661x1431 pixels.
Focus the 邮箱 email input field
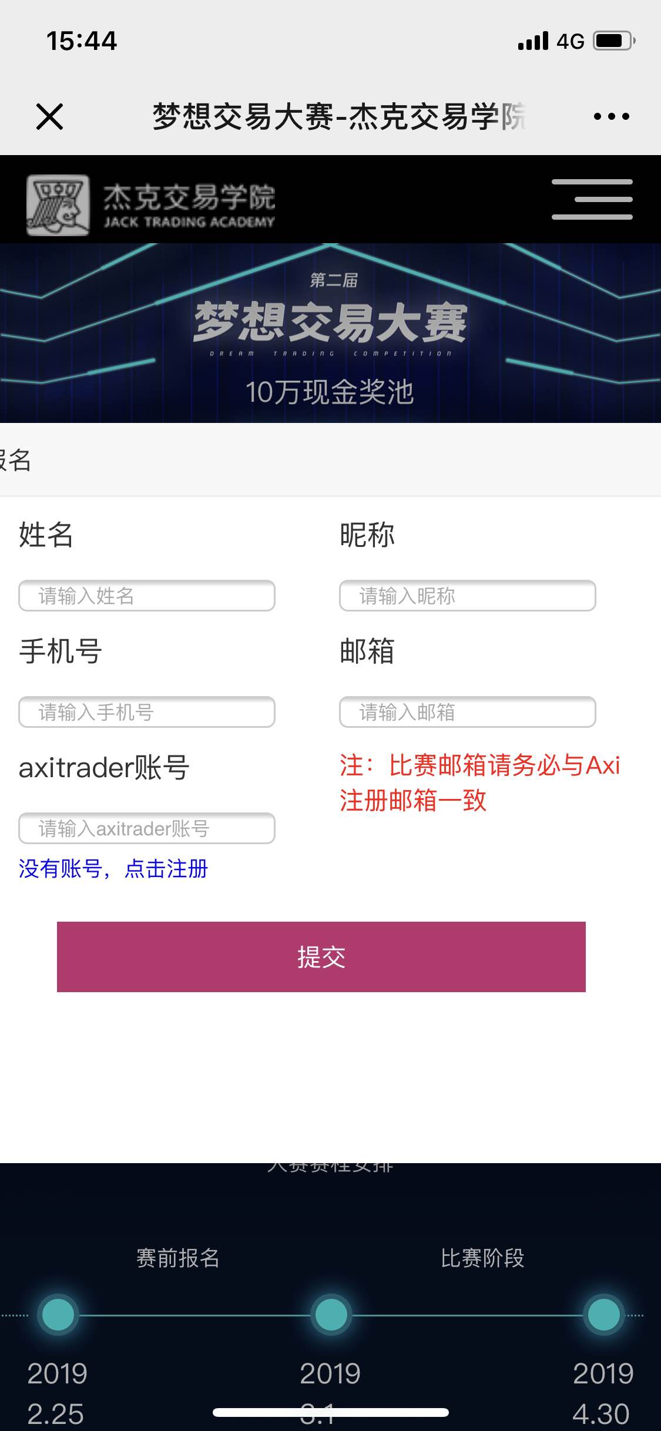coord(468,712)
